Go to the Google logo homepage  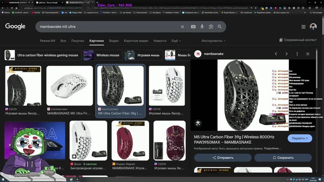coord(15,27)
